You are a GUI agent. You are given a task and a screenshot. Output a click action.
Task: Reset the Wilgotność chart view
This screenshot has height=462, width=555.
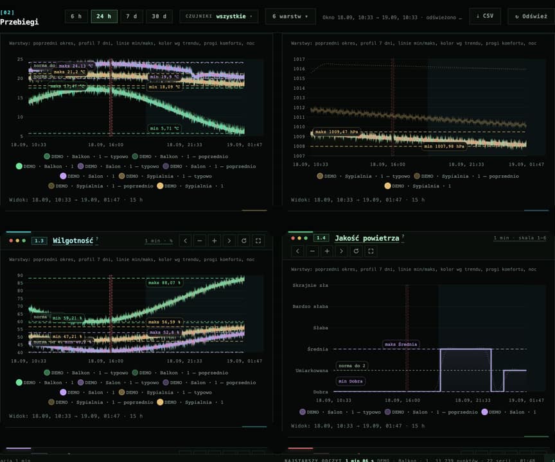click(x=244, y=241)
